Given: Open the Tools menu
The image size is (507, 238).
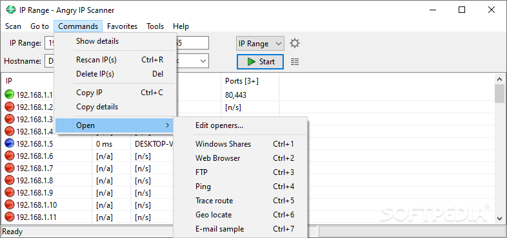Looking at the screenshot, I should pyautogui.click(x=155, y=26).
